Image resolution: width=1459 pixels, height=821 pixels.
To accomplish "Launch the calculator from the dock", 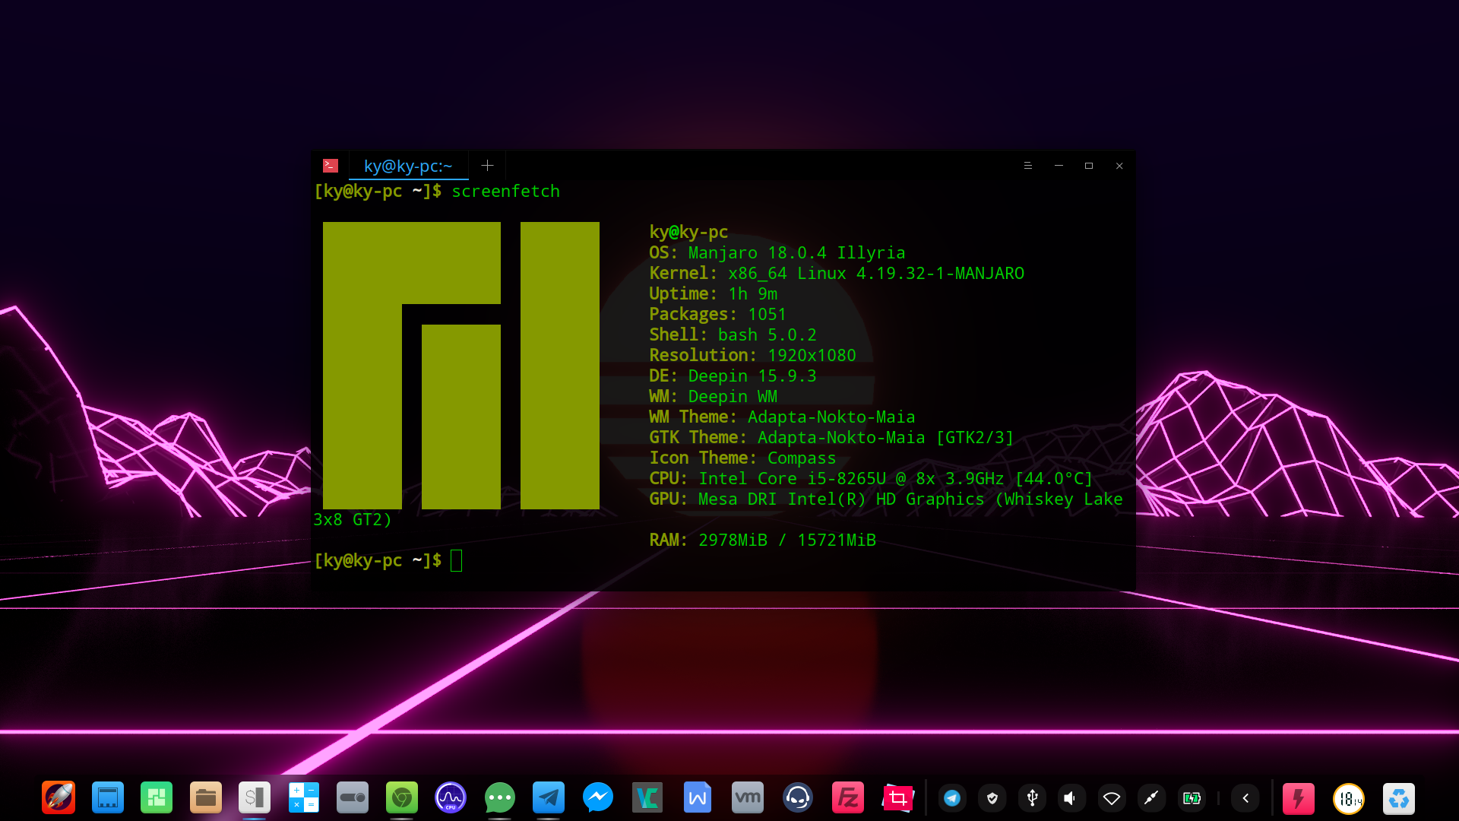I will 303,798.
